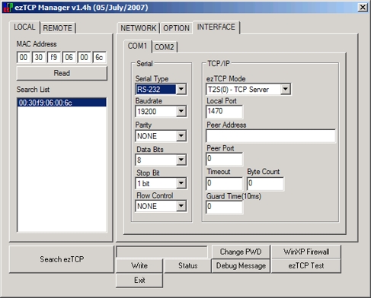Click the MAC Address field containing f9
The height and width of the screenshot is (298, 371).
pyautogui.click(x=54, y=57)
